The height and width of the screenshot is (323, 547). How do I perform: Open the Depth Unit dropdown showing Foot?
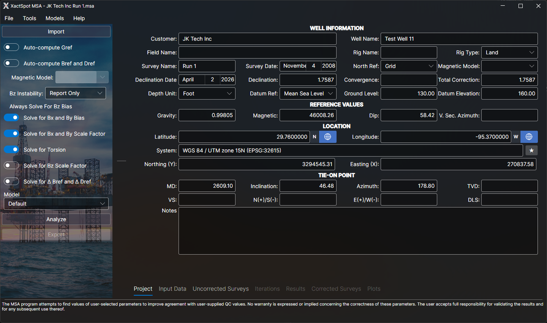207,93
